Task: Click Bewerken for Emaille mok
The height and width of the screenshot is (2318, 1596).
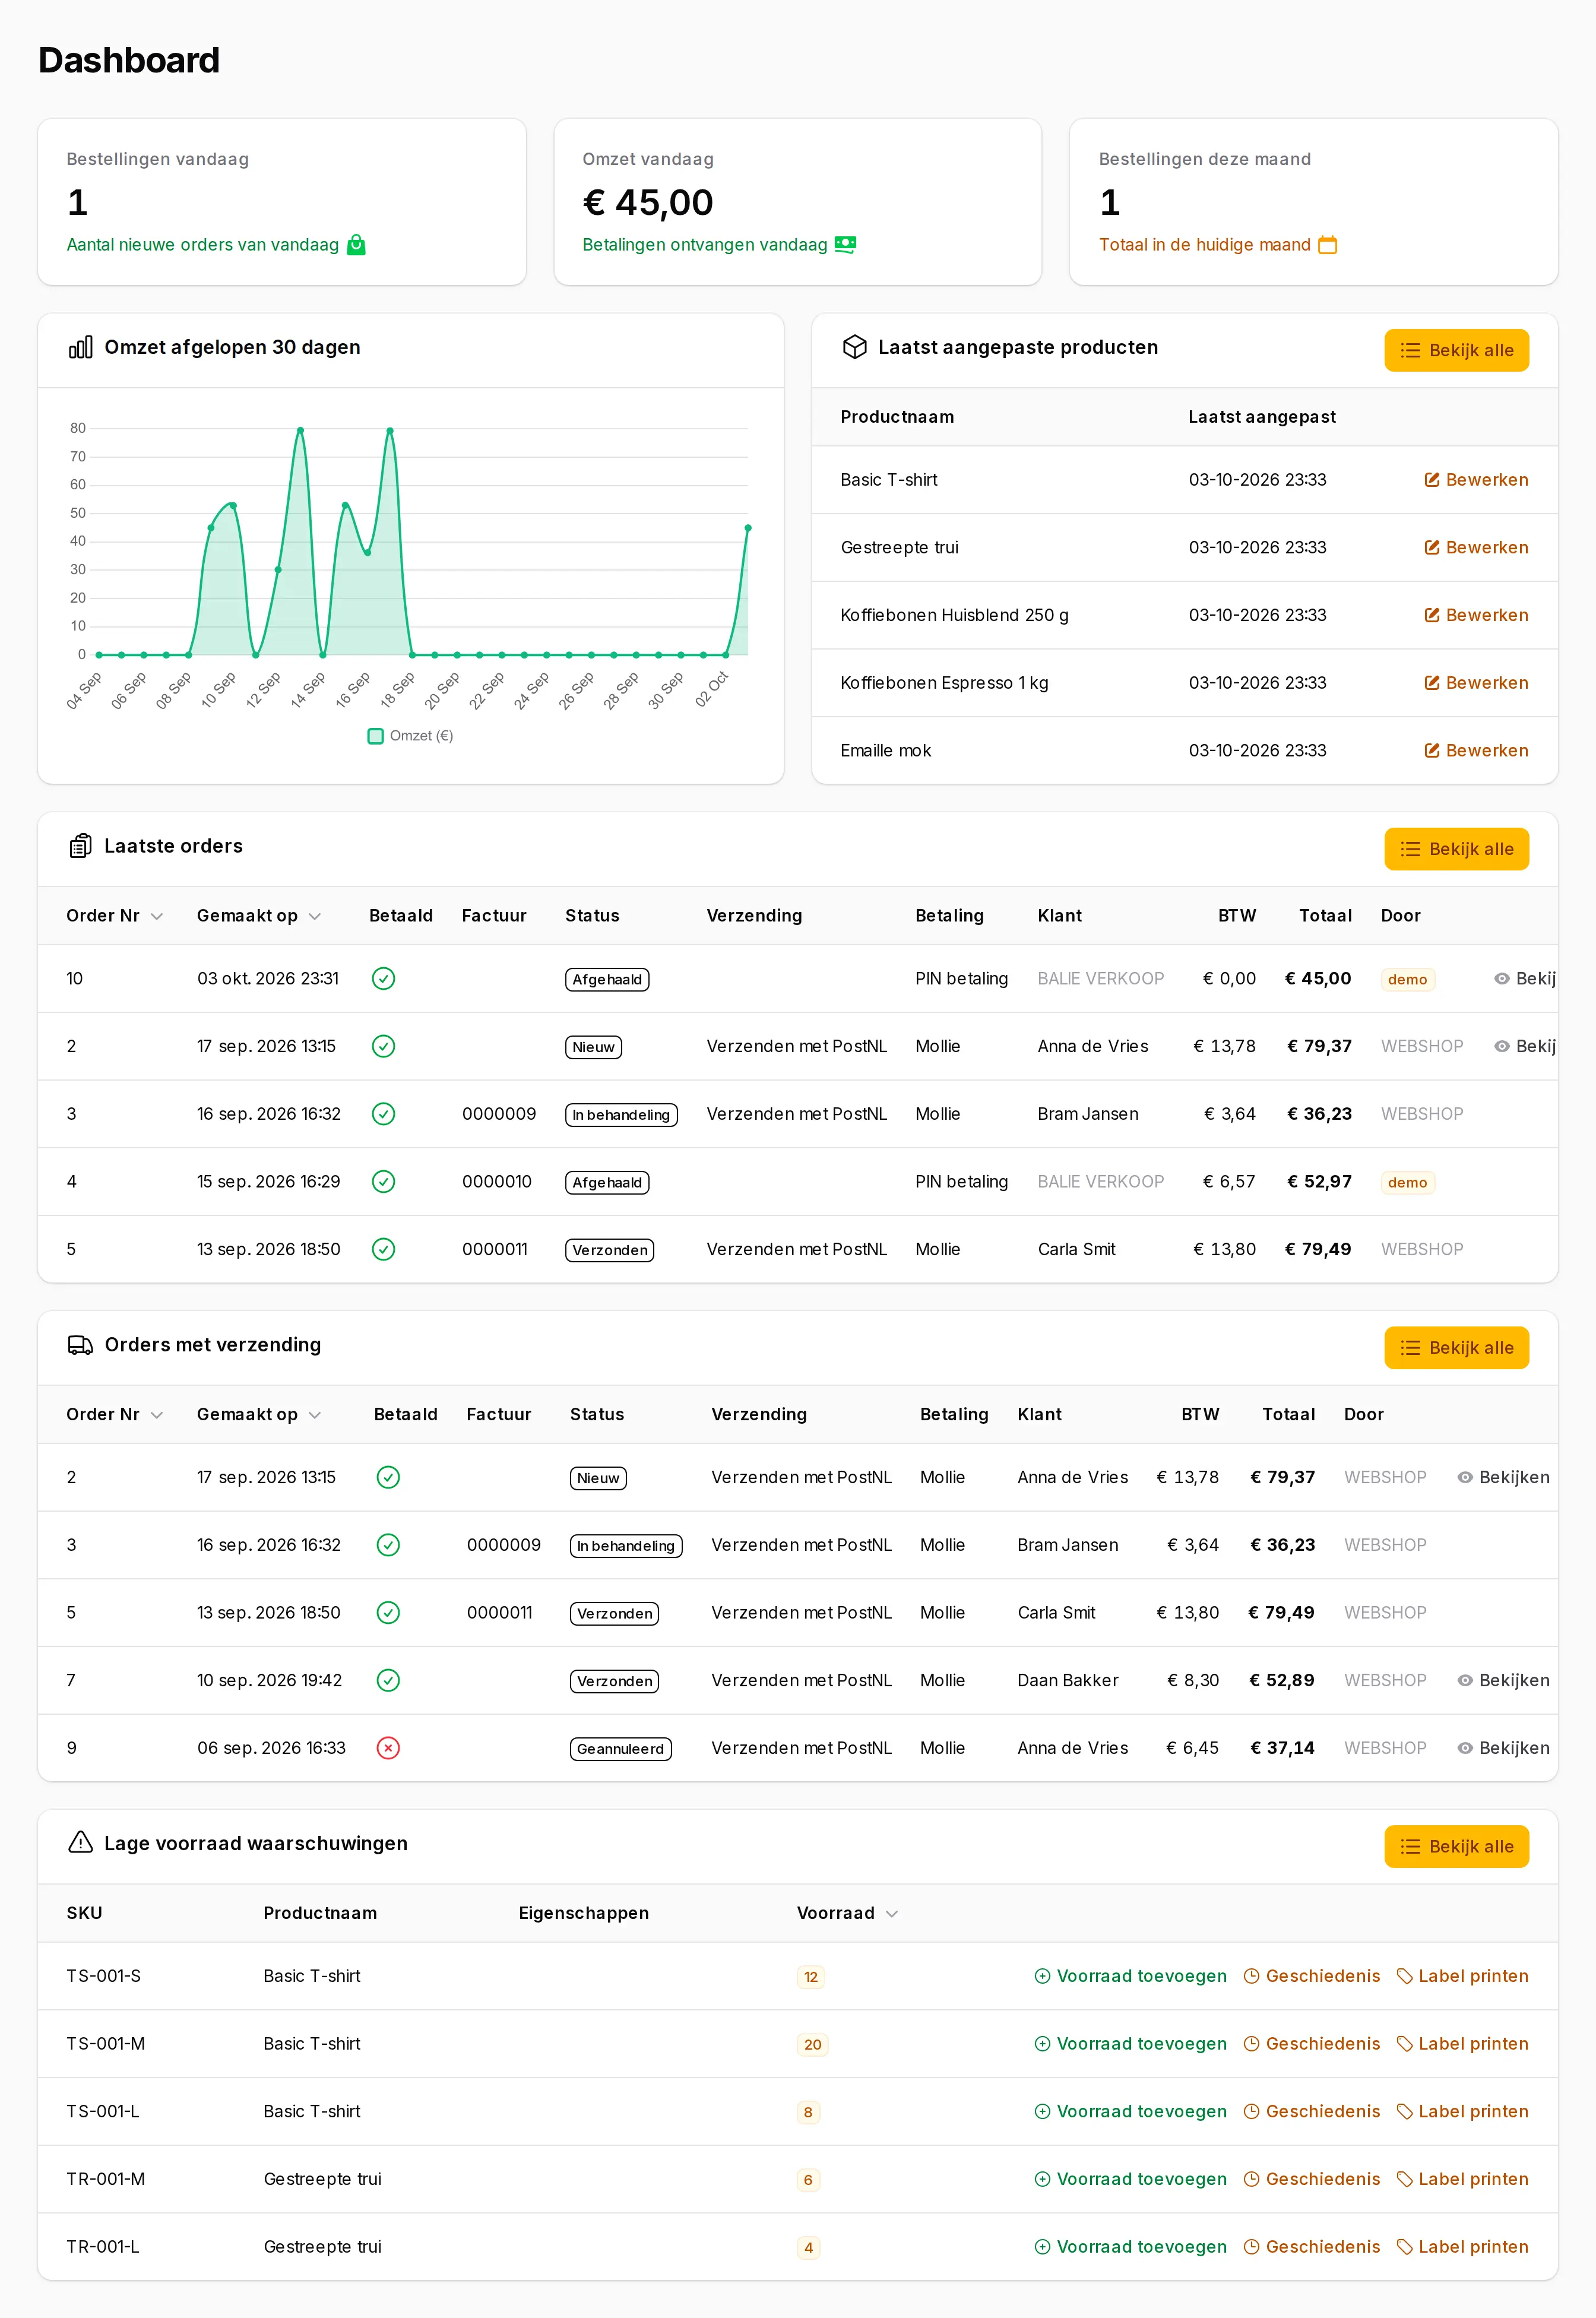Action: point(1476,751)
